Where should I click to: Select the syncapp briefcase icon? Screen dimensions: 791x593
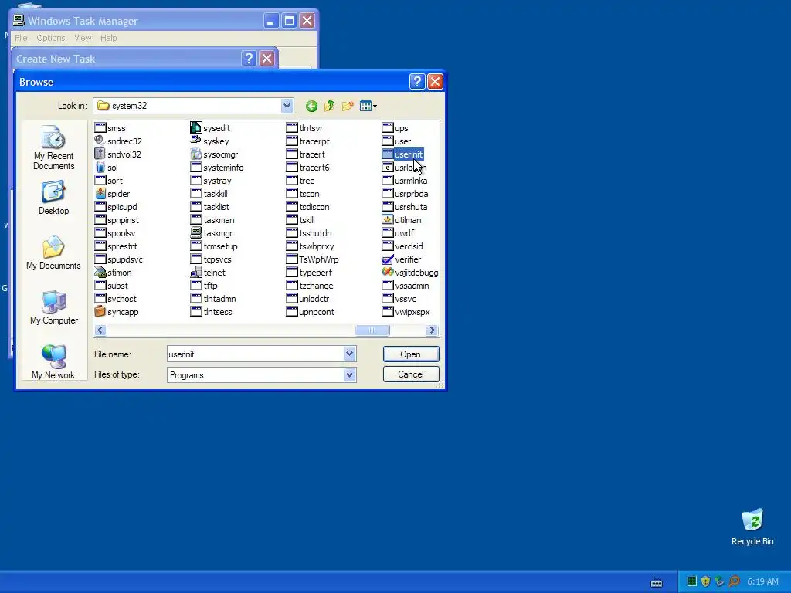[100, 312]
